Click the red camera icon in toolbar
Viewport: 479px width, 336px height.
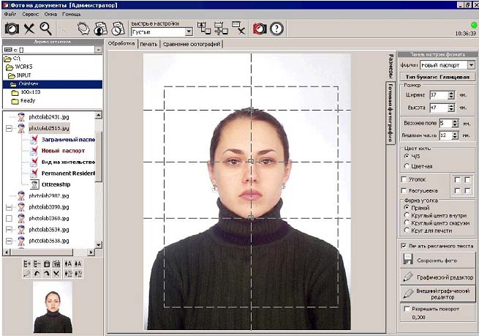click(x=259, y=29)
